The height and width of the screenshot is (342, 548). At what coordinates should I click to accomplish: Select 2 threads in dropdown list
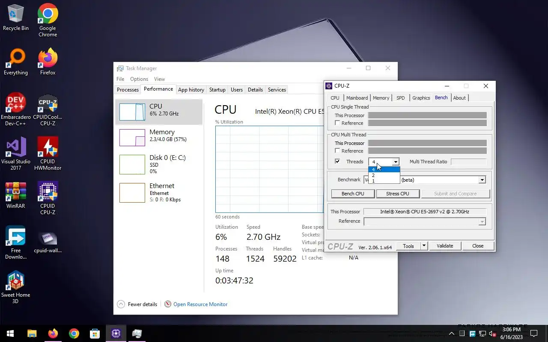coord(384,175)
